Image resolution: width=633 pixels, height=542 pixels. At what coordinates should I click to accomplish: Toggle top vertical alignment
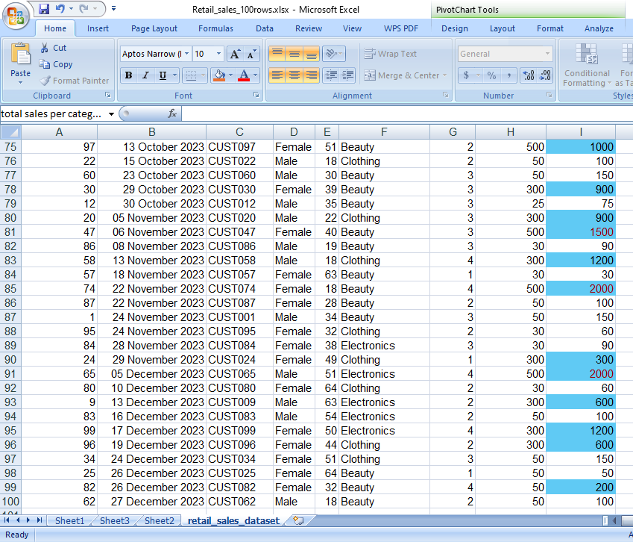277,54
